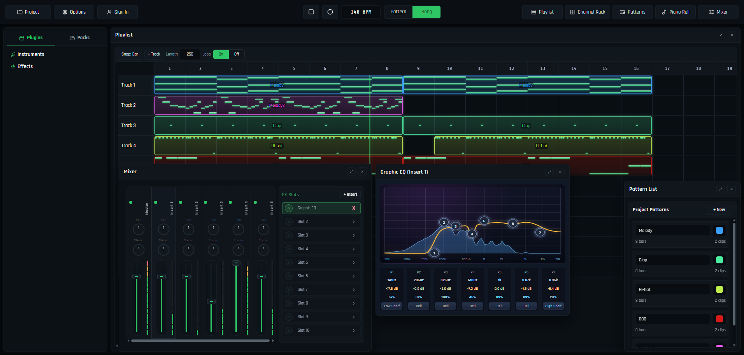Screen dimensions: 744x355
Task: Click the Melody pattern blue color swatch
Action: coord(719,230)
